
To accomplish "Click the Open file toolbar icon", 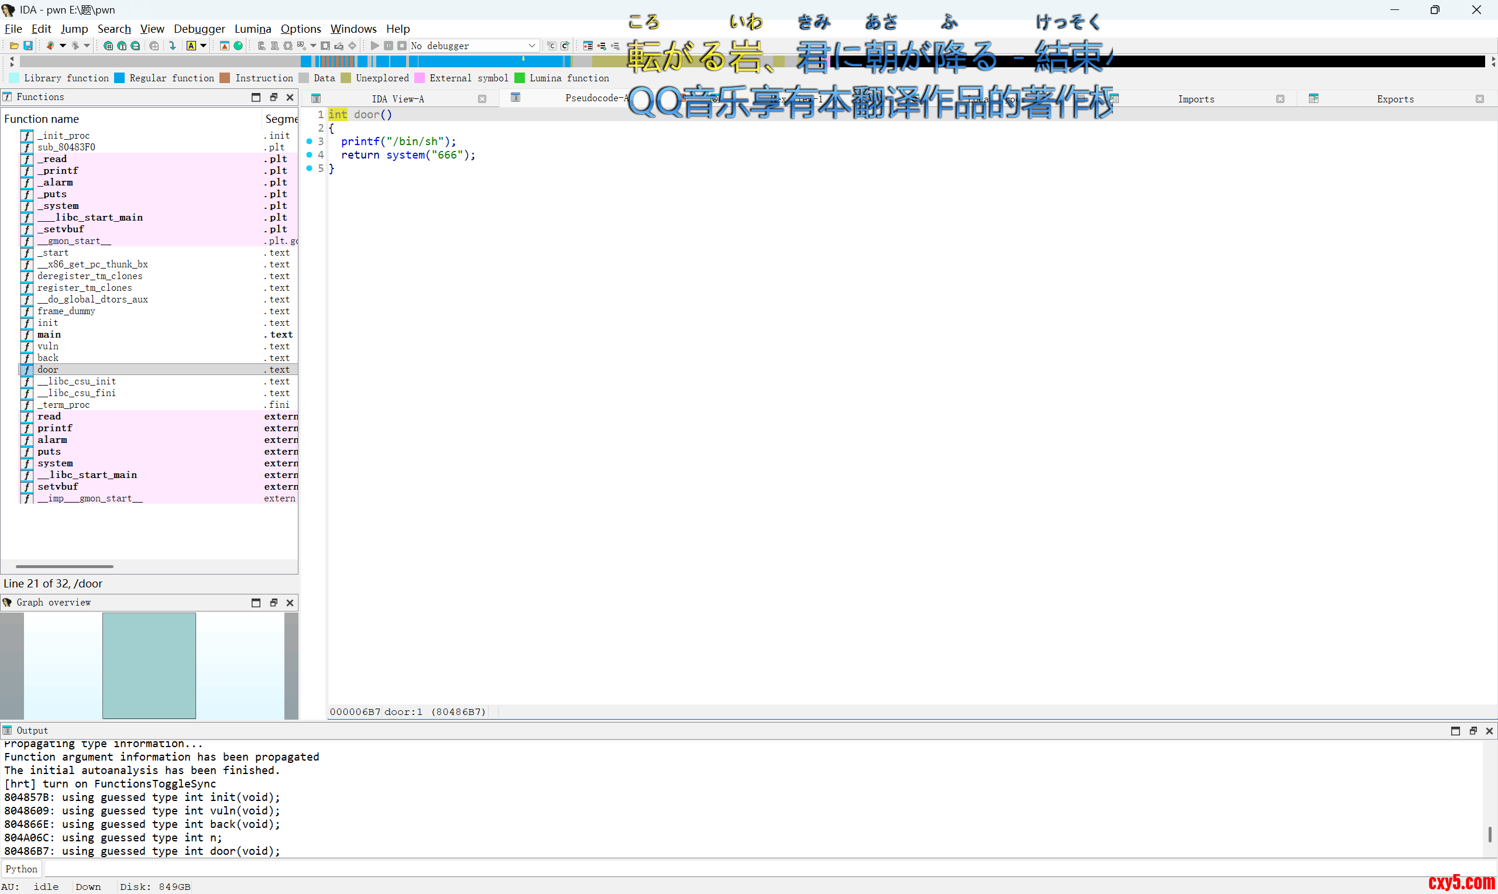I will pyautogui.click(x=14, y=46).
